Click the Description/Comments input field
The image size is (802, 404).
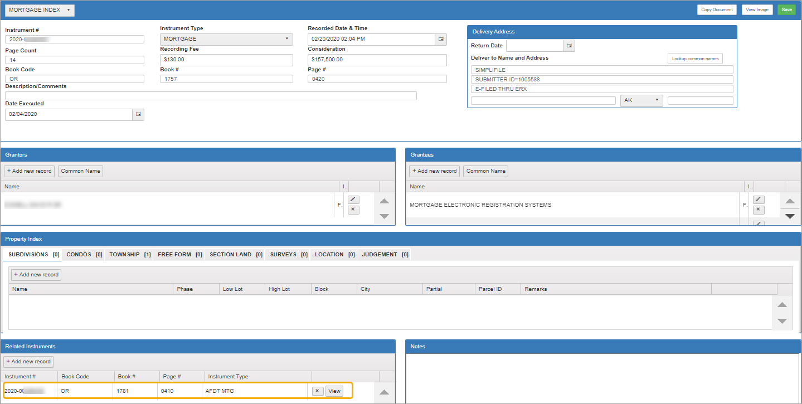tap(211, 96)
